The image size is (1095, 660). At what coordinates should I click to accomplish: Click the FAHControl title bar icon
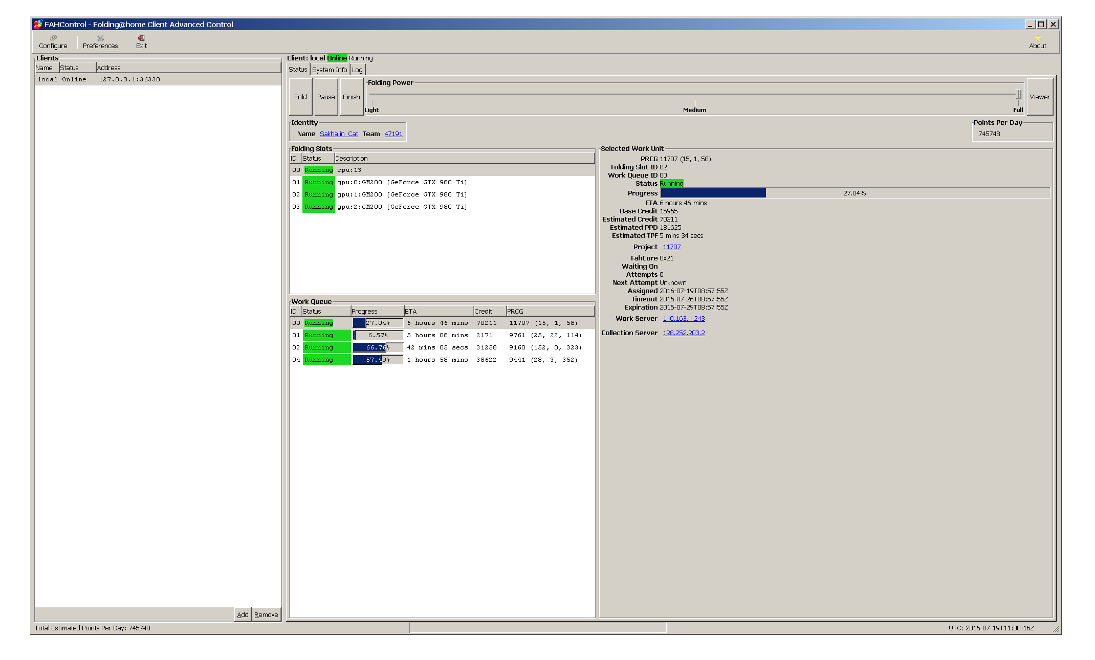click(38, 24)
